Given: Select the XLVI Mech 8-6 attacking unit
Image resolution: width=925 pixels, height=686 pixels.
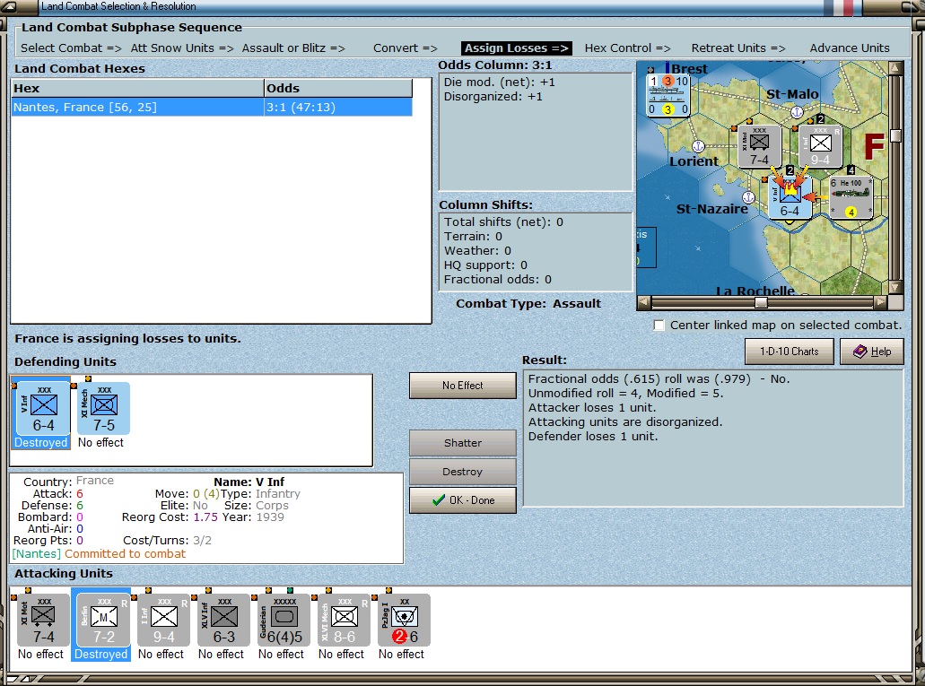Looking at the screenshot, I should point(344,621).
